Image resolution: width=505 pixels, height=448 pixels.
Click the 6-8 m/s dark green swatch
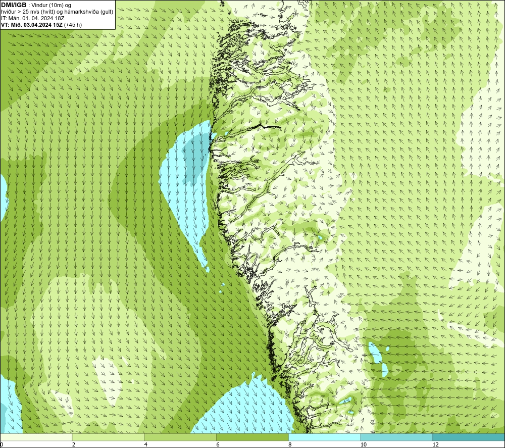coord(252,437)
